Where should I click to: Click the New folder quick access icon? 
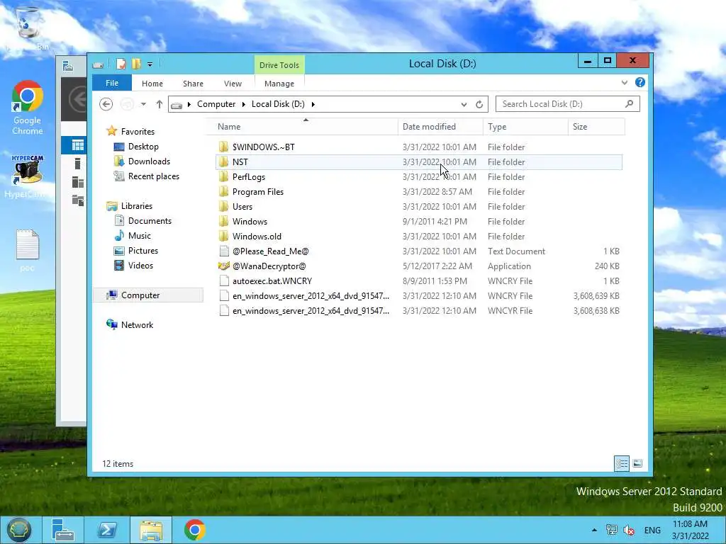(x=136, y=64)
